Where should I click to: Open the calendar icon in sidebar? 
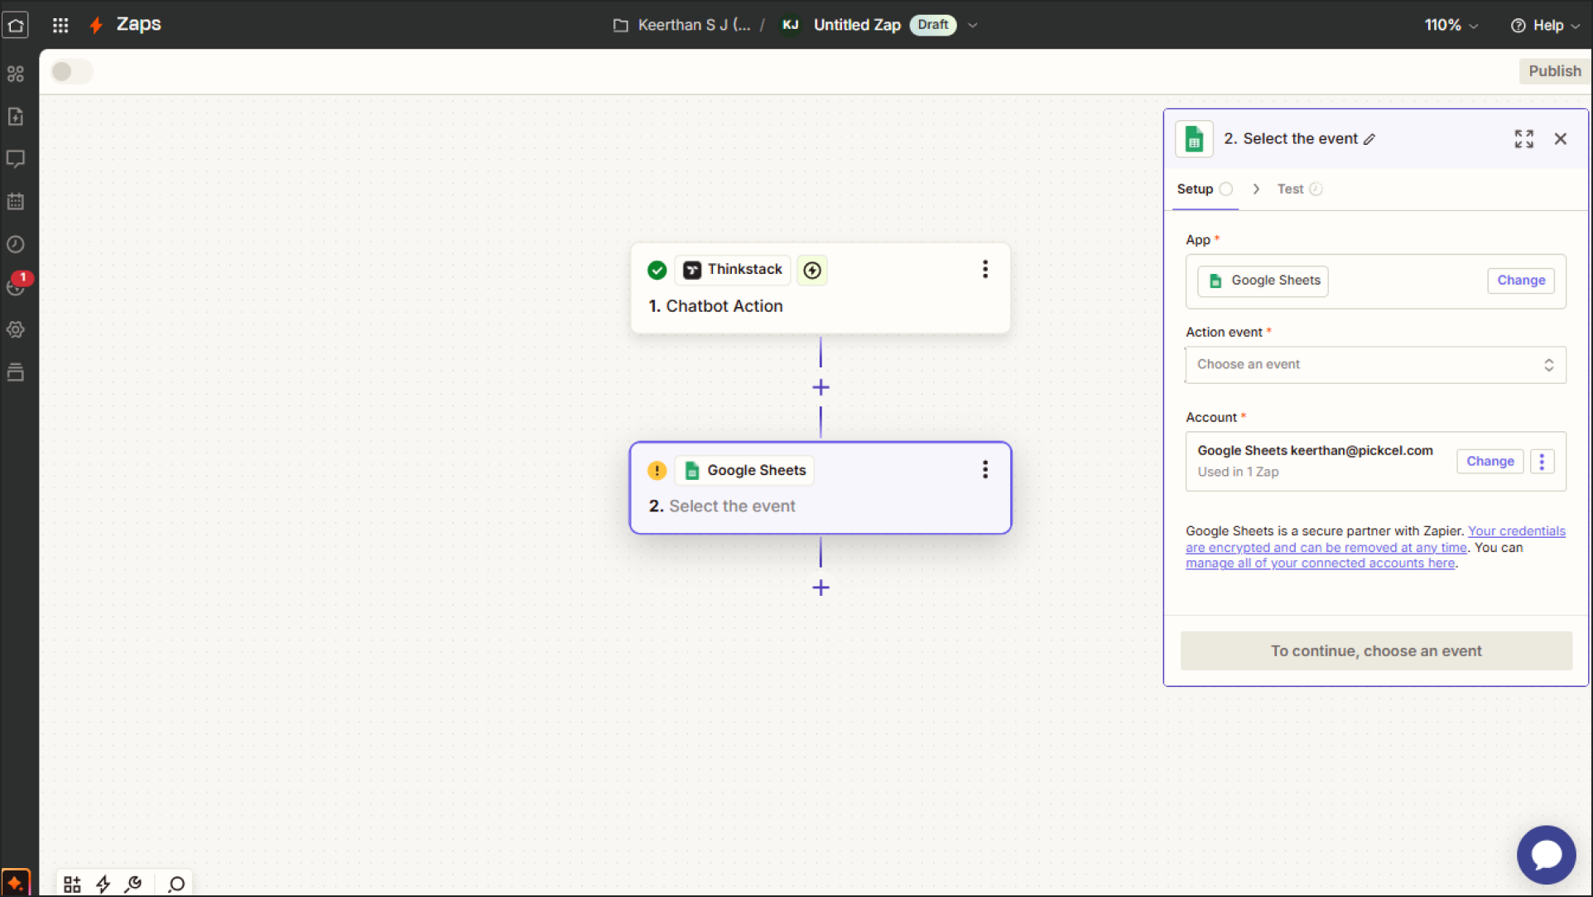[x=16, y=201]
